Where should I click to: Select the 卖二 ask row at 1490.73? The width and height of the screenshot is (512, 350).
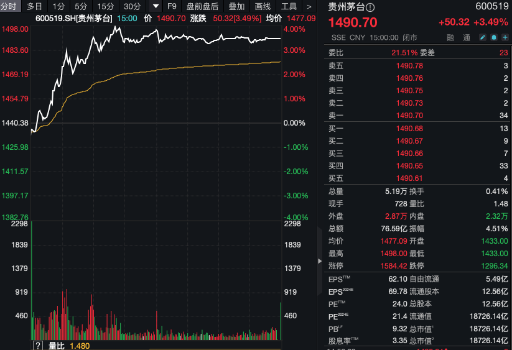[x=418, y=103]
